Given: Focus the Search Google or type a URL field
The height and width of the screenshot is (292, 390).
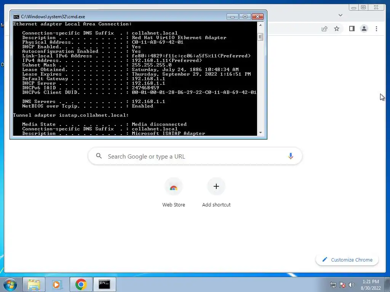Looking at the screenshot, I should coord(195,156).
